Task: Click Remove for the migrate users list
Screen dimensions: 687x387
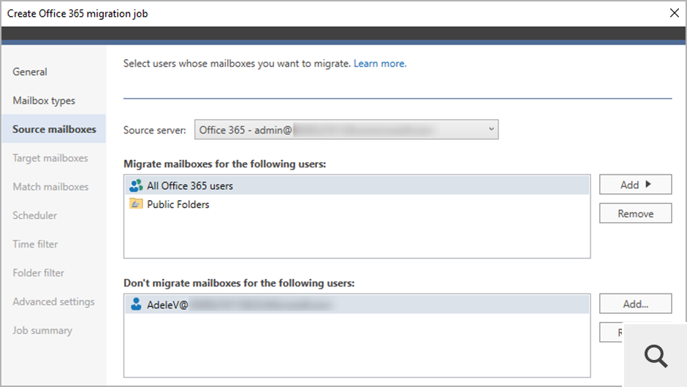Action: pyautogui.click(x=635, y=213)
